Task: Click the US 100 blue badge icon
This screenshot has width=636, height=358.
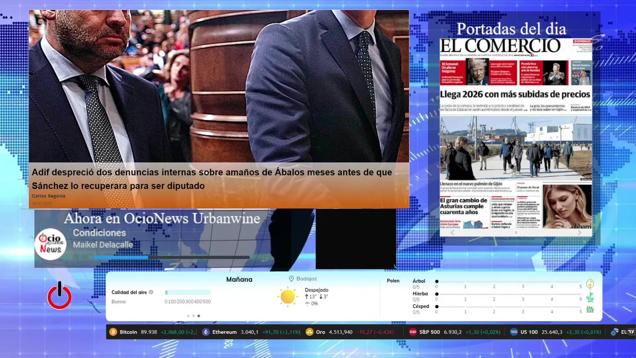Action: [514, 332]
